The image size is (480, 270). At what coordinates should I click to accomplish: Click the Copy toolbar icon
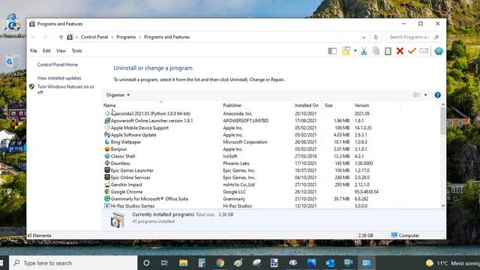click(x=376, y=51)
